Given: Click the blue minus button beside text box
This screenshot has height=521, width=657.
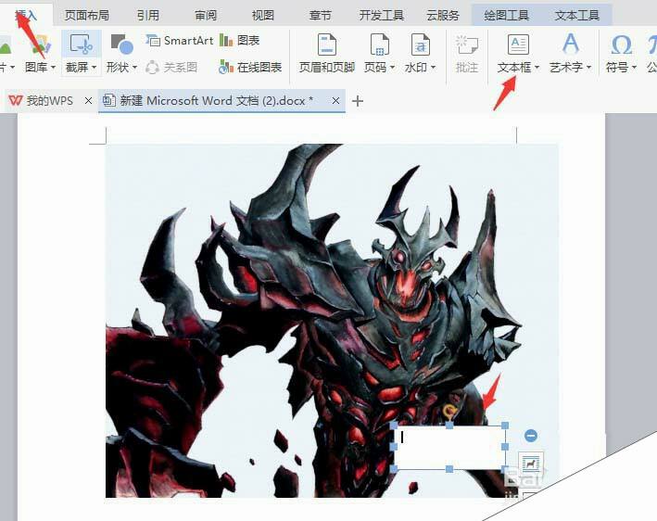Looking at the screenshot, I should (530, 436).
